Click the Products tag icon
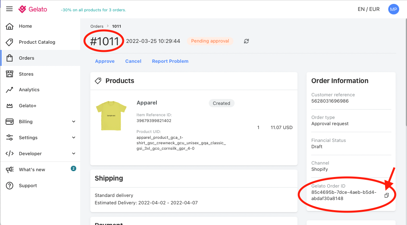Viewport: 407px width, 225px height. pyautogui.click(x=98, y=81)
